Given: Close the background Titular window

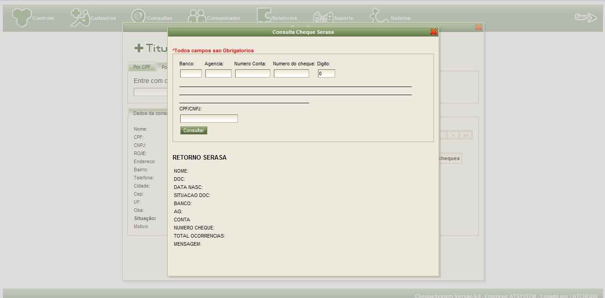Looking at the screenshot, I should coord(478,28).
